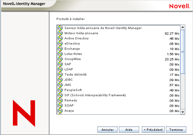Click the disc icon beside Avaya

60,111
